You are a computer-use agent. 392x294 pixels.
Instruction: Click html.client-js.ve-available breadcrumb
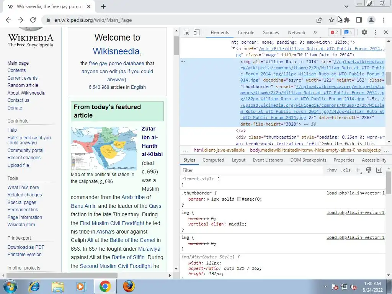pyautogui.click(x=219, y=150)
